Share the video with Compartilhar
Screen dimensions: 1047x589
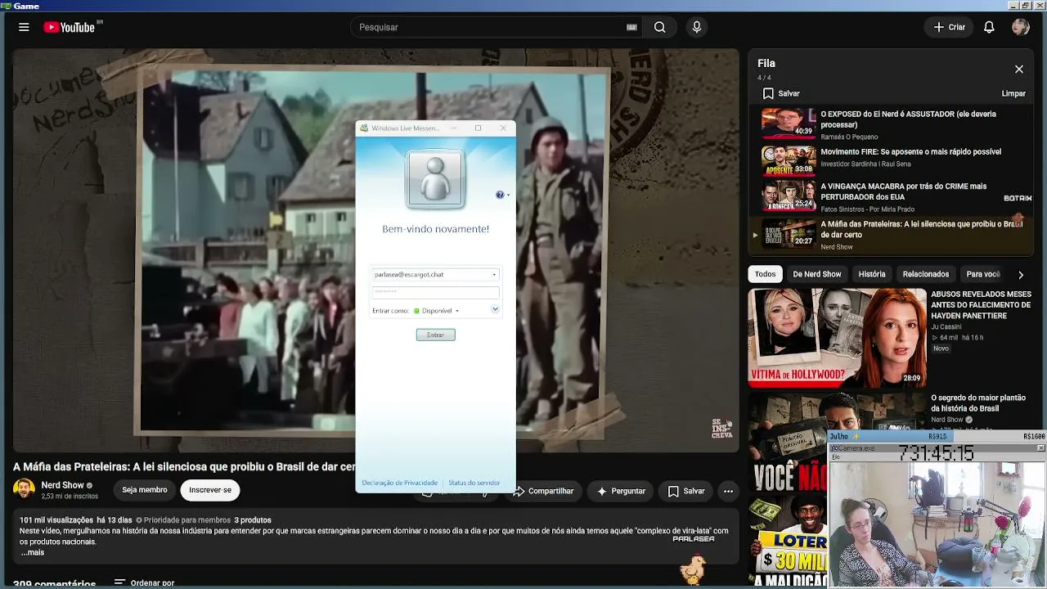(543, 491)
